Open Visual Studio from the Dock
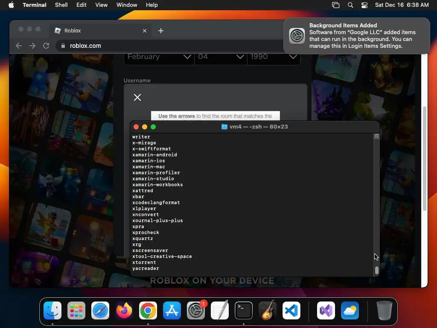This screenshot has width=437, height=328. (x=326, y=310)
